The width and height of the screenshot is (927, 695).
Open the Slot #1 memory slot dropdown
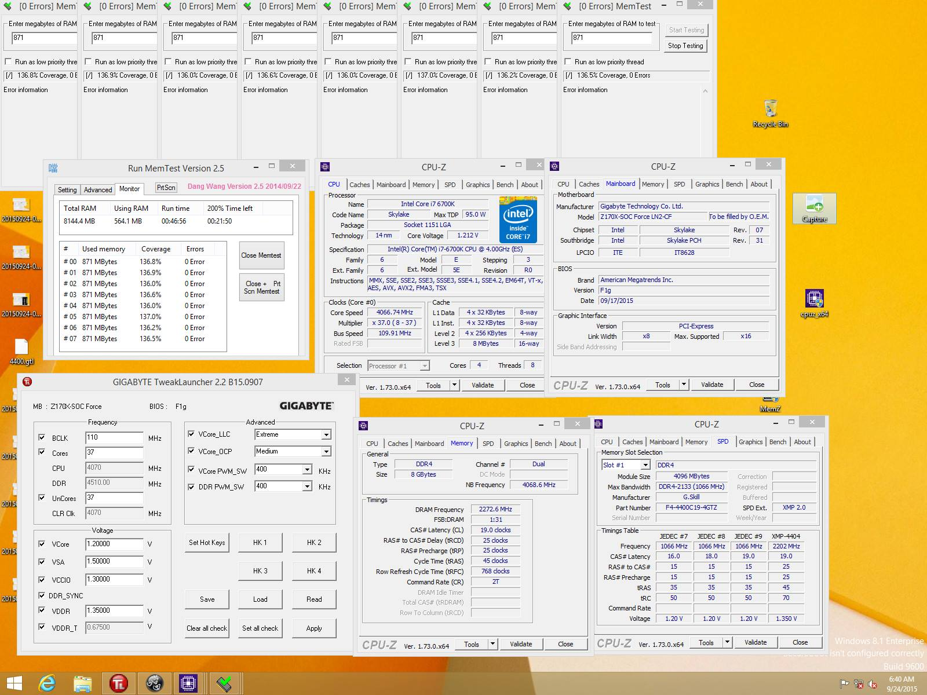pos(645,465)
